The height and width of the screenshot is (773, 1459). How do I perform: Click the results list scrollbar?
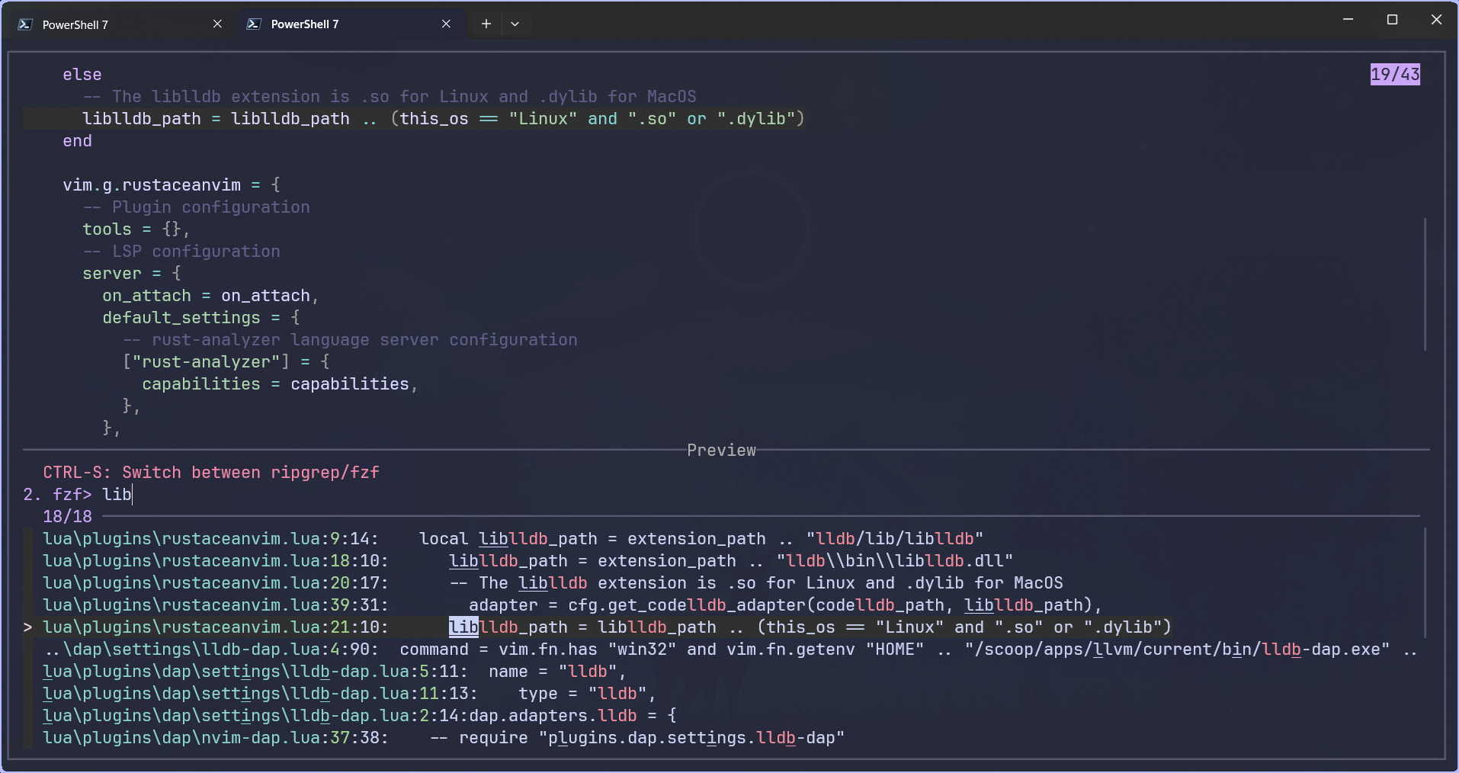pos(1425,583)
